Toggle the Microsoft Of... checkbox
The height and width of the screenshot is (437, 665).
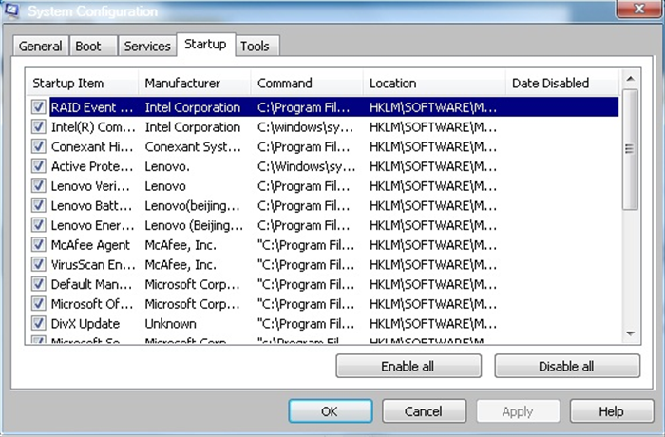39,304
